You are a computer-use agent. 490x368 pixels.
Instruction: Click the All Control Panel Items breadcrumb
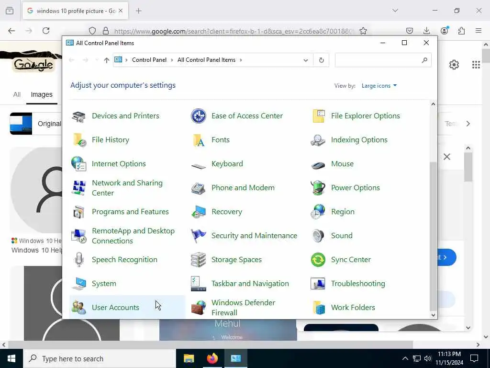click(x=206, y=60)
